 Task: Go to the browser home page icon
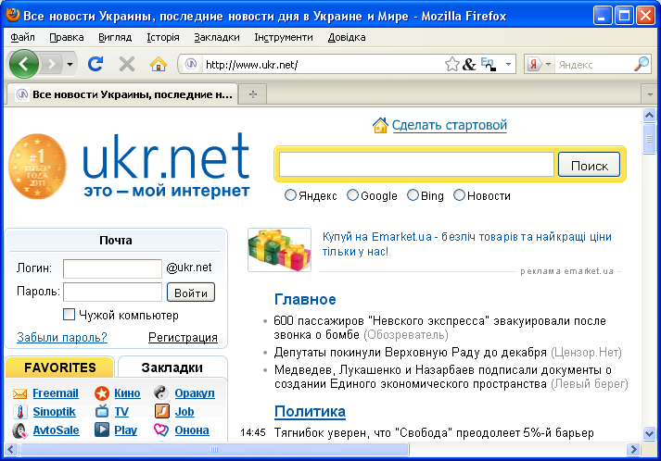pos(159,65)
